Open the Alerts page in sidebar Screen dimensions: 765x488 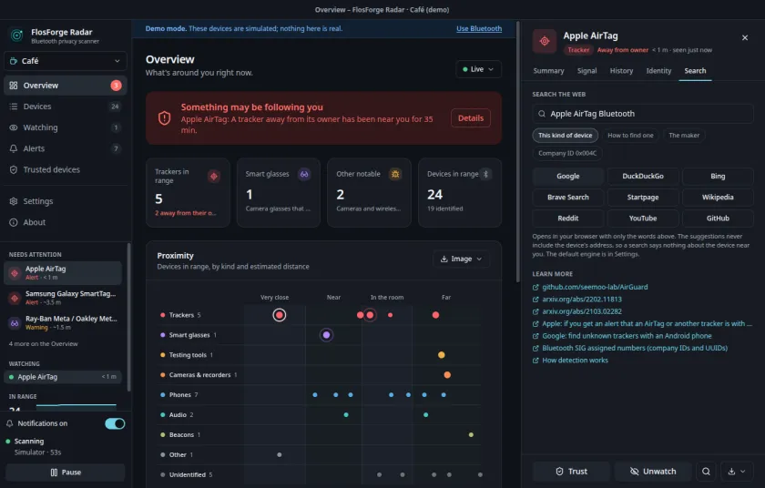[x=65, y=148]
